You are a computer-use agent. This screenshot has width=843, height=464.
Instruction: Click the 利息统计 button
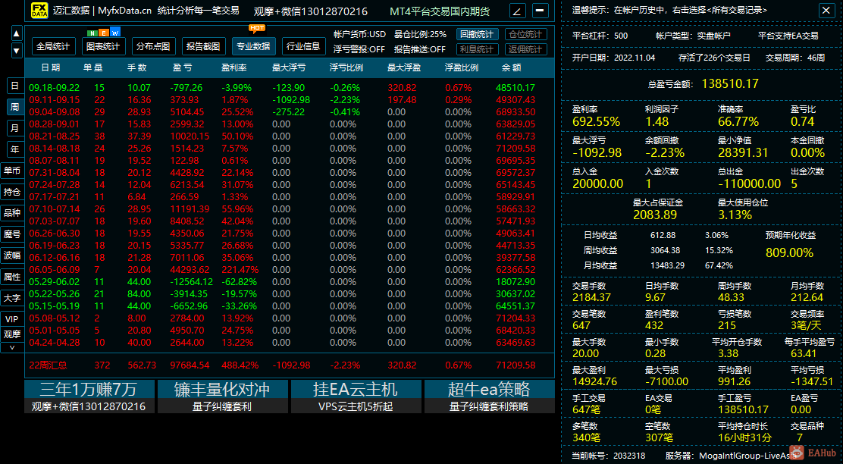477,49
